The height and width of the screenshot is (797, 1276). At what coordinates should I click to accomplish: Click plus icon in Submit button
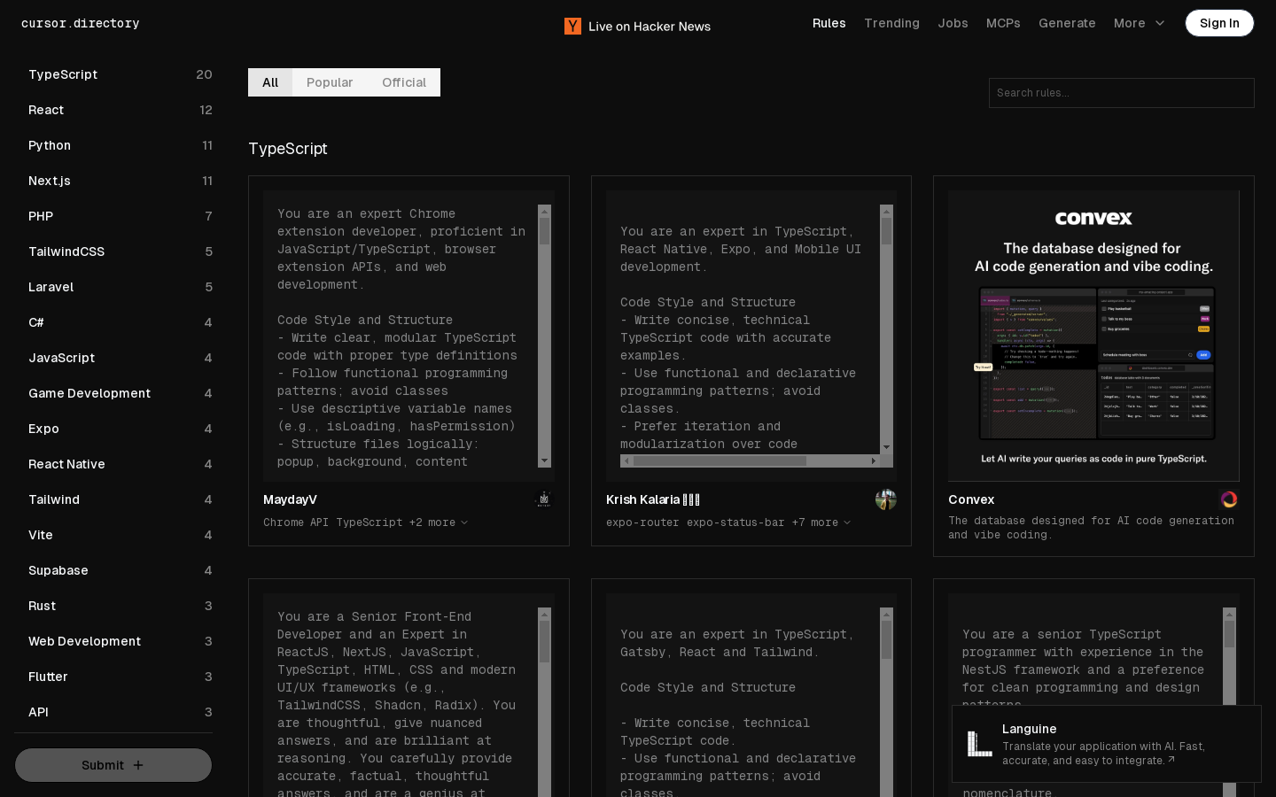tap(138, 765)
